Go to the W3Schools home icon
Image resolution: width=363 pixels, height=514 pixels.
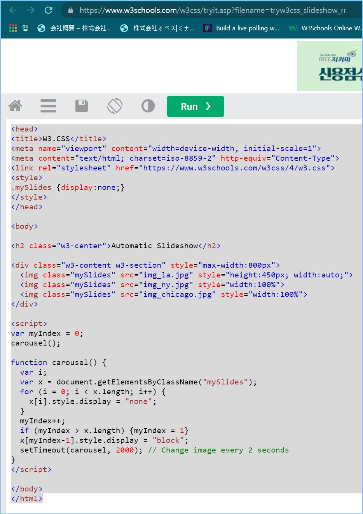(16, 106)
